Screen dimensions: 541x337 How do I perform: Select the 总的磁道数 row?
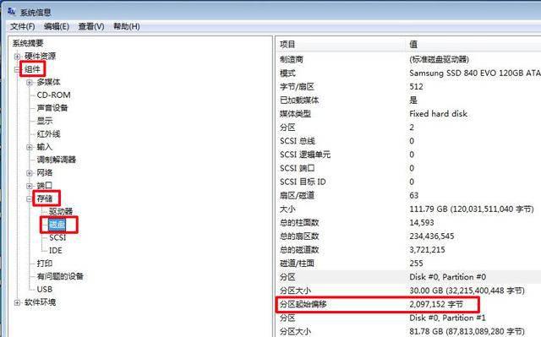point(408,250)
